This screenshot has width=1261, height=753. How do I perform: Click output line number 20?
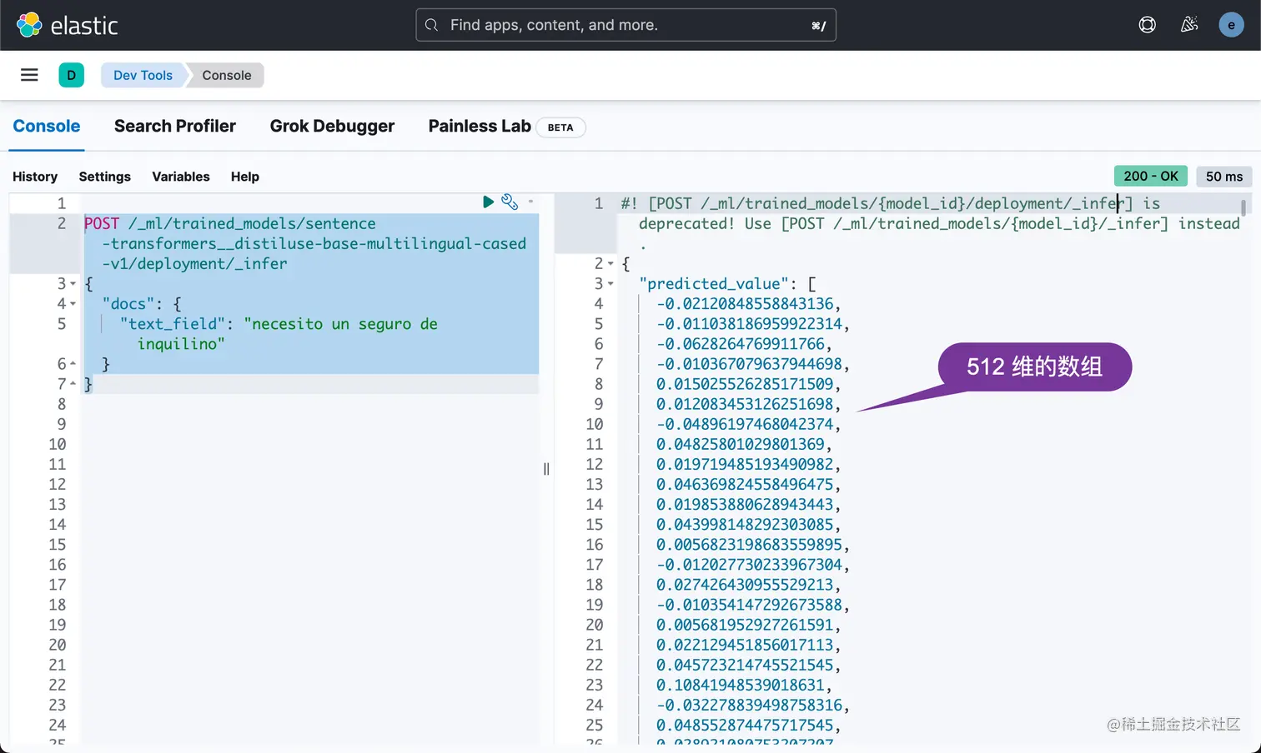pos(594,625)
